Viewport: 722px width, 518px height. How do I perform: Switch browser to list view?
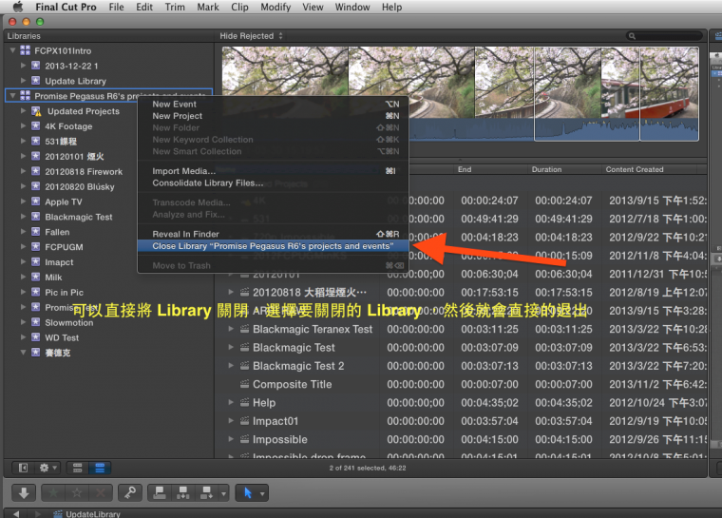(x=100, y=468)
